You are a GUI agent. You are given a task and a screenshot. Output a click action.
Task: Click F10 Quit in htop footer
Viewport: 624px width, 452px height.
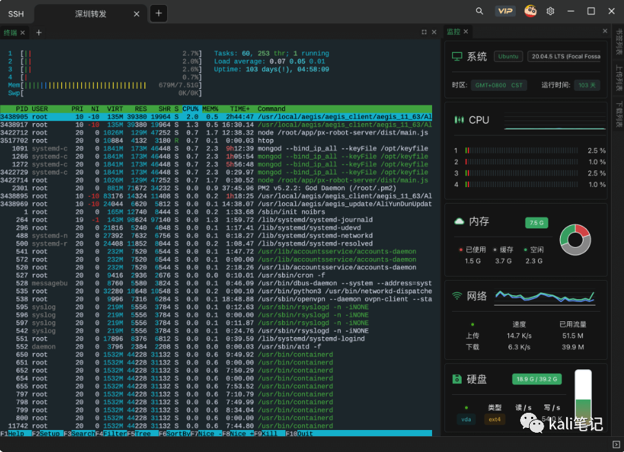pos(299,433)
